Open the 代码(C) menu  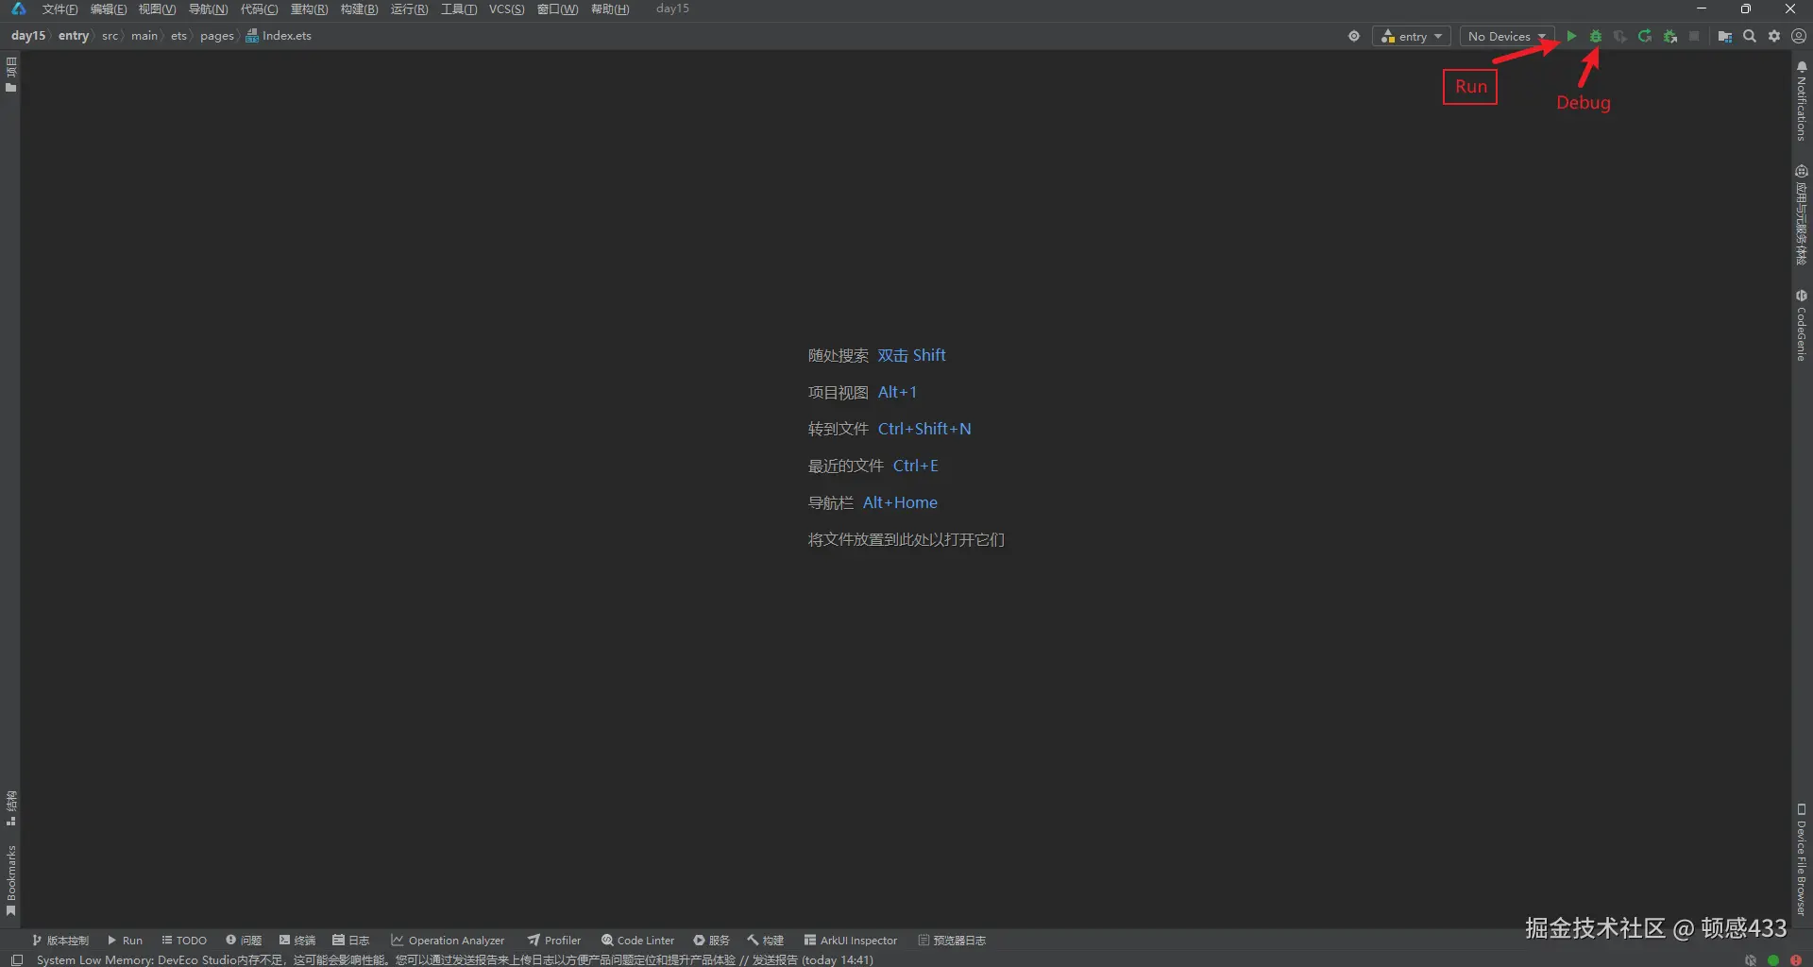point(259,9)
